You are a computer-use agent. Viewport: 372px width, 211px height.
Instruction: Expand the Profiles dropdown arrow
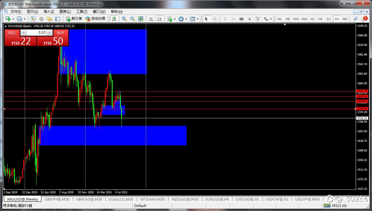24,19
